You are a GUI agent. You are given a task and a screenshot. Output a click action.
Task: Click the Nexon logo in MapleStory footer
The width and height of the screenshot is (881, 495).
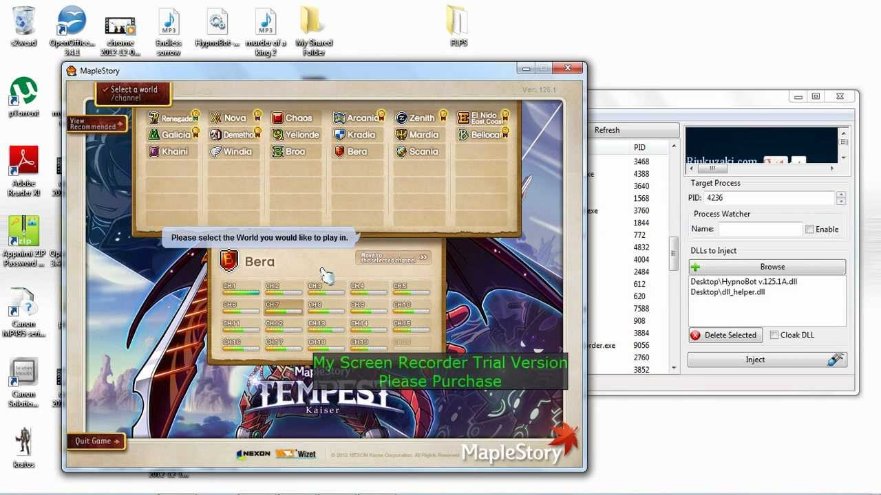click(253, 454)
